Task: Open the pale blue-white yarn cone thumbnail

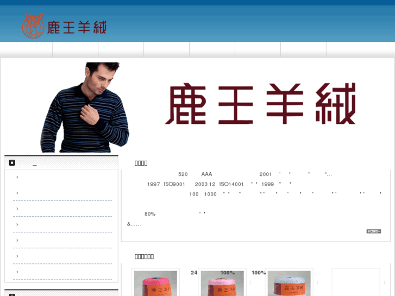Action: [289, 284]
